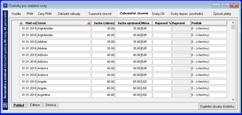Click the 01.01.2016 date in Afghánistán row

pyautogui.click(x=28, y=35)
